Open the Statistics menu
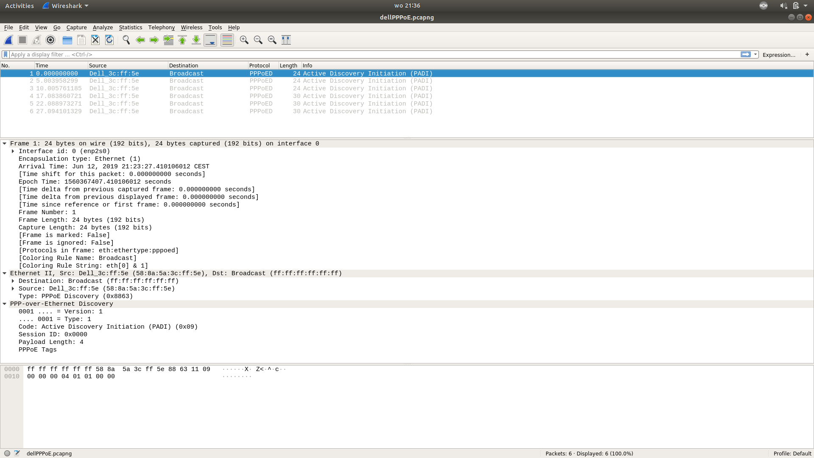Screen dimensions: 814x458 (x=130, y=28)
